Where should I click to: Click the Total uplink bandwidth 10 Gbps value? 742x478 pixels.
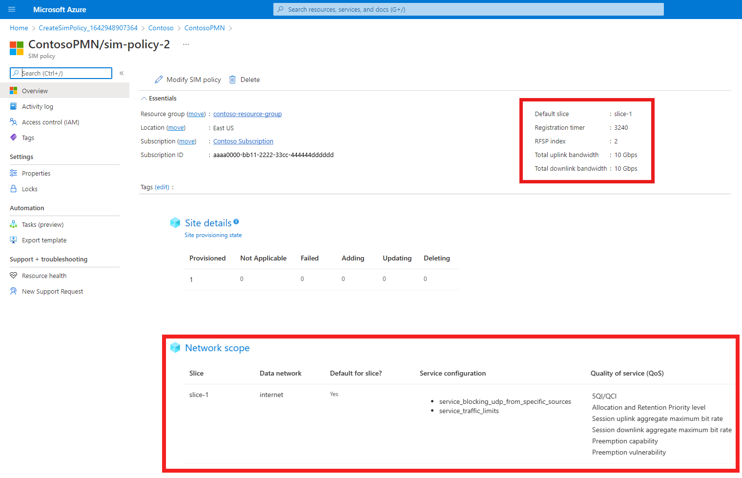coord(626,155)
